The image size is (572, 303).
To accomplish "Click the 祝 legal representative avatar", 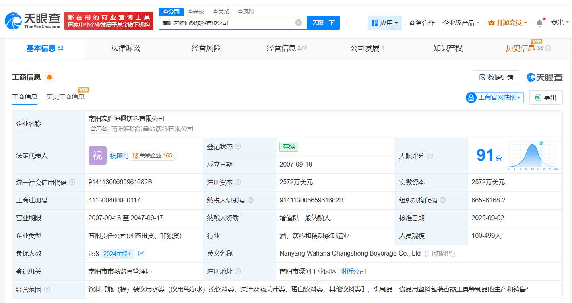I will (97, 155).
